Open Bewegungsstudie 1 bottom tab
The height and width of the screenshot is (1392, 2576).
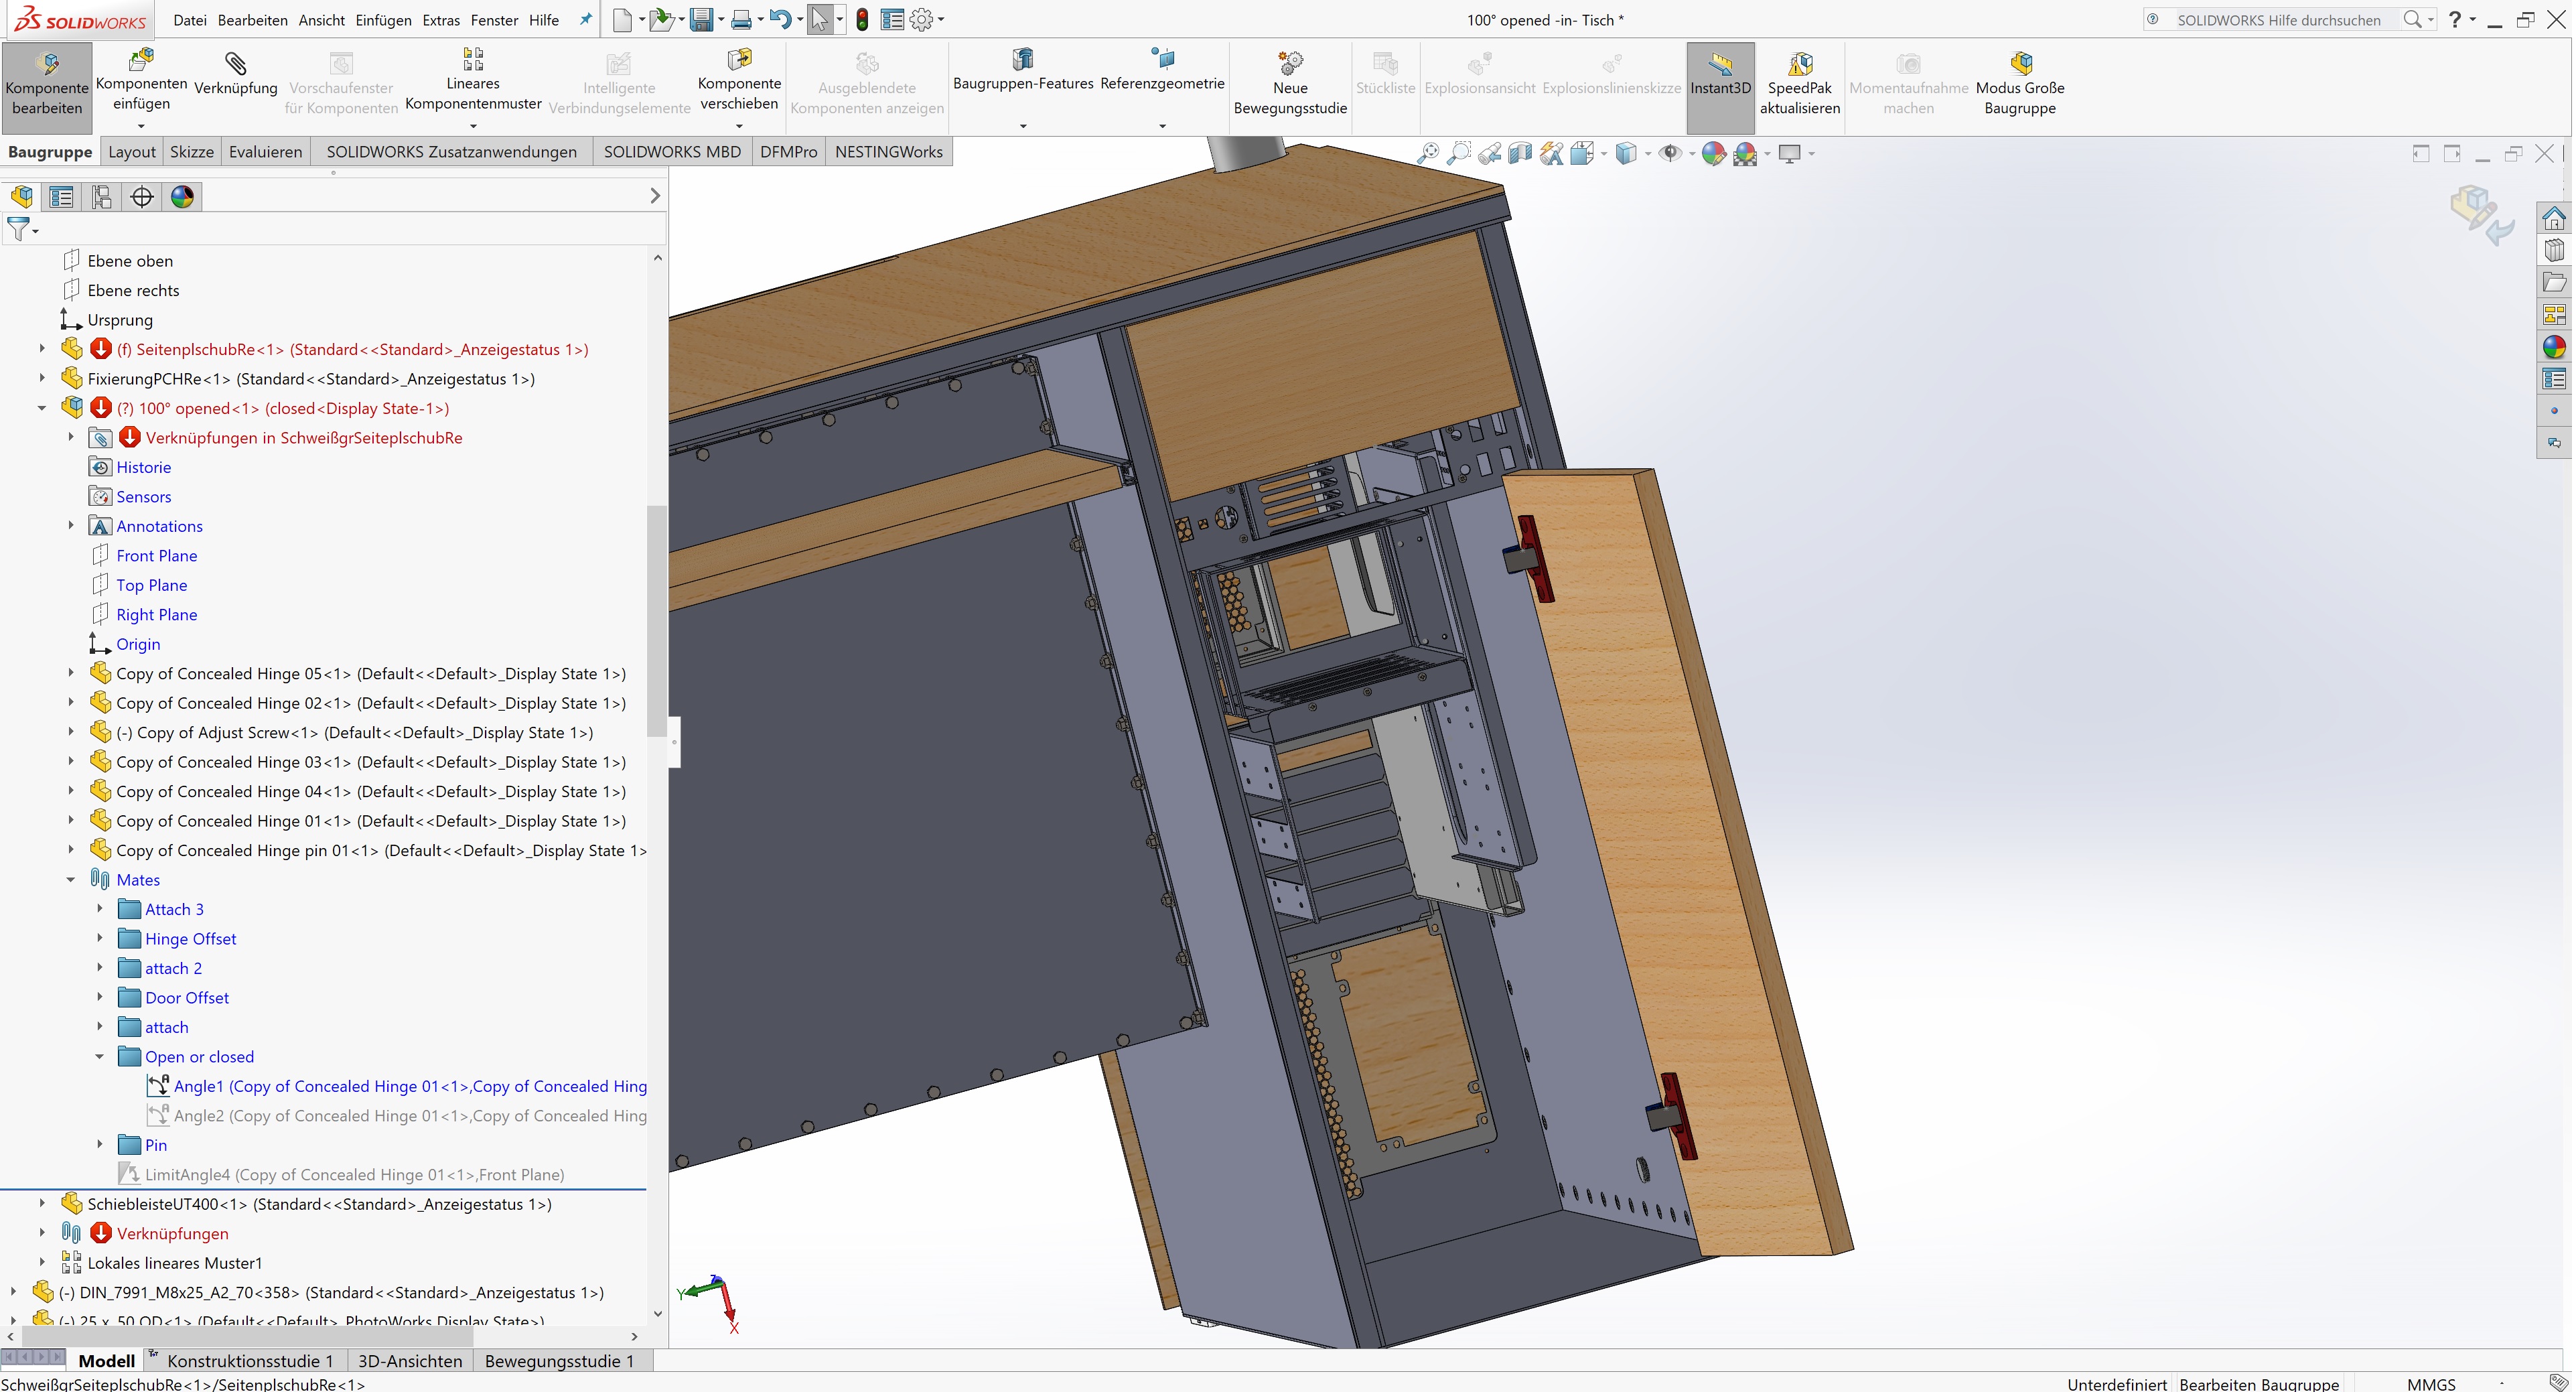click(x=559, y=1361)
